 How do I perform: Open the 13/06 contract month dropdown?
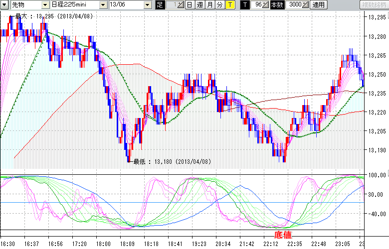[148, 5]
